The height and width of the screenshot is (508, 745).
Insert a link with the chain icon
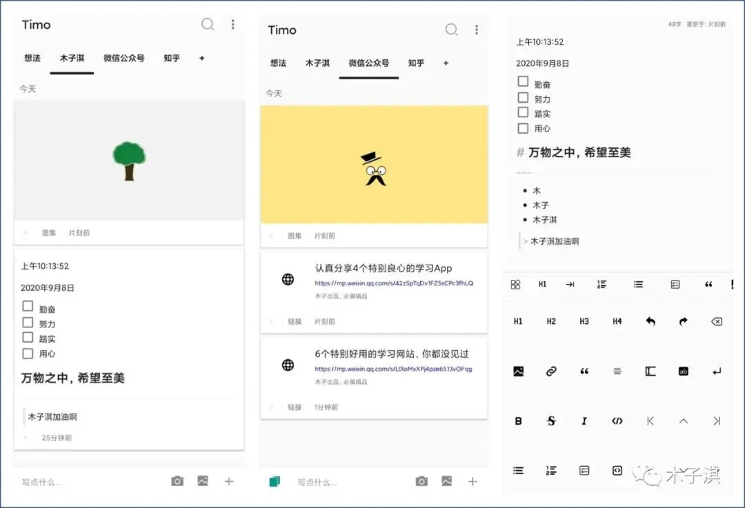(x=551, y=372)
